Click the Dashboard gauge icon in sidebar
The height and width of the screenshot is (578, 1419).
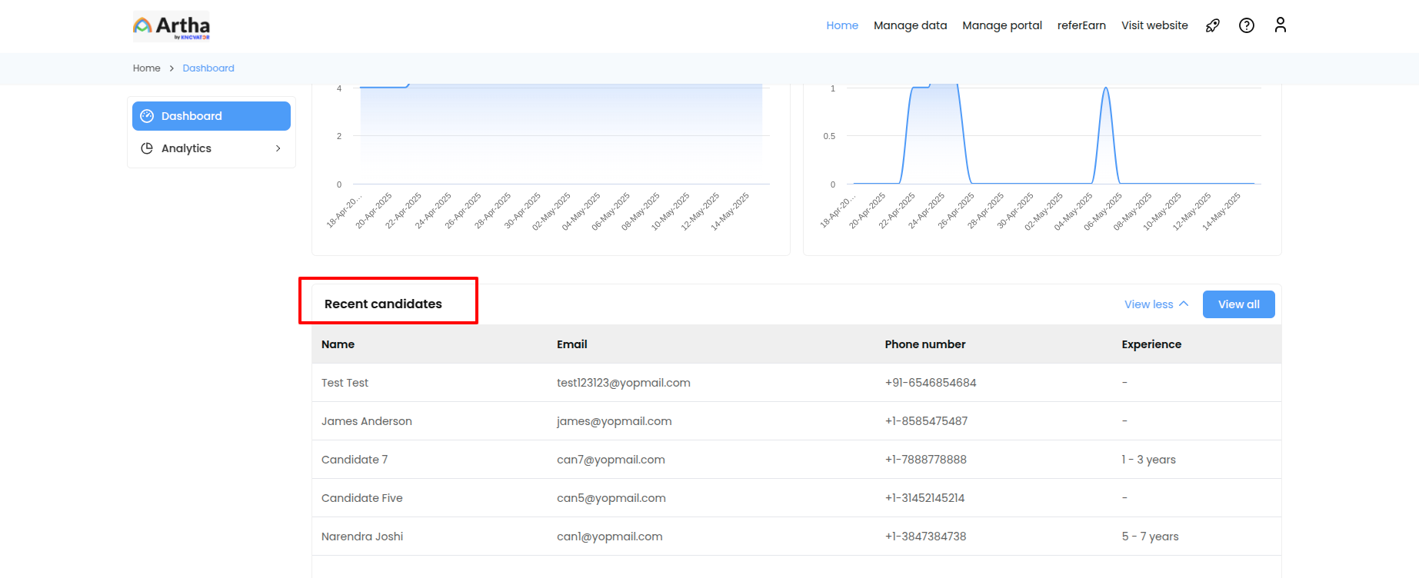[147, 116]
